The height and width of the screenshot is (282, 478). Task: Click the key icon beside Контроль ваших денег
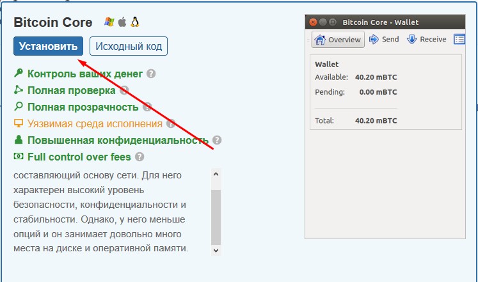click(19, 73)
